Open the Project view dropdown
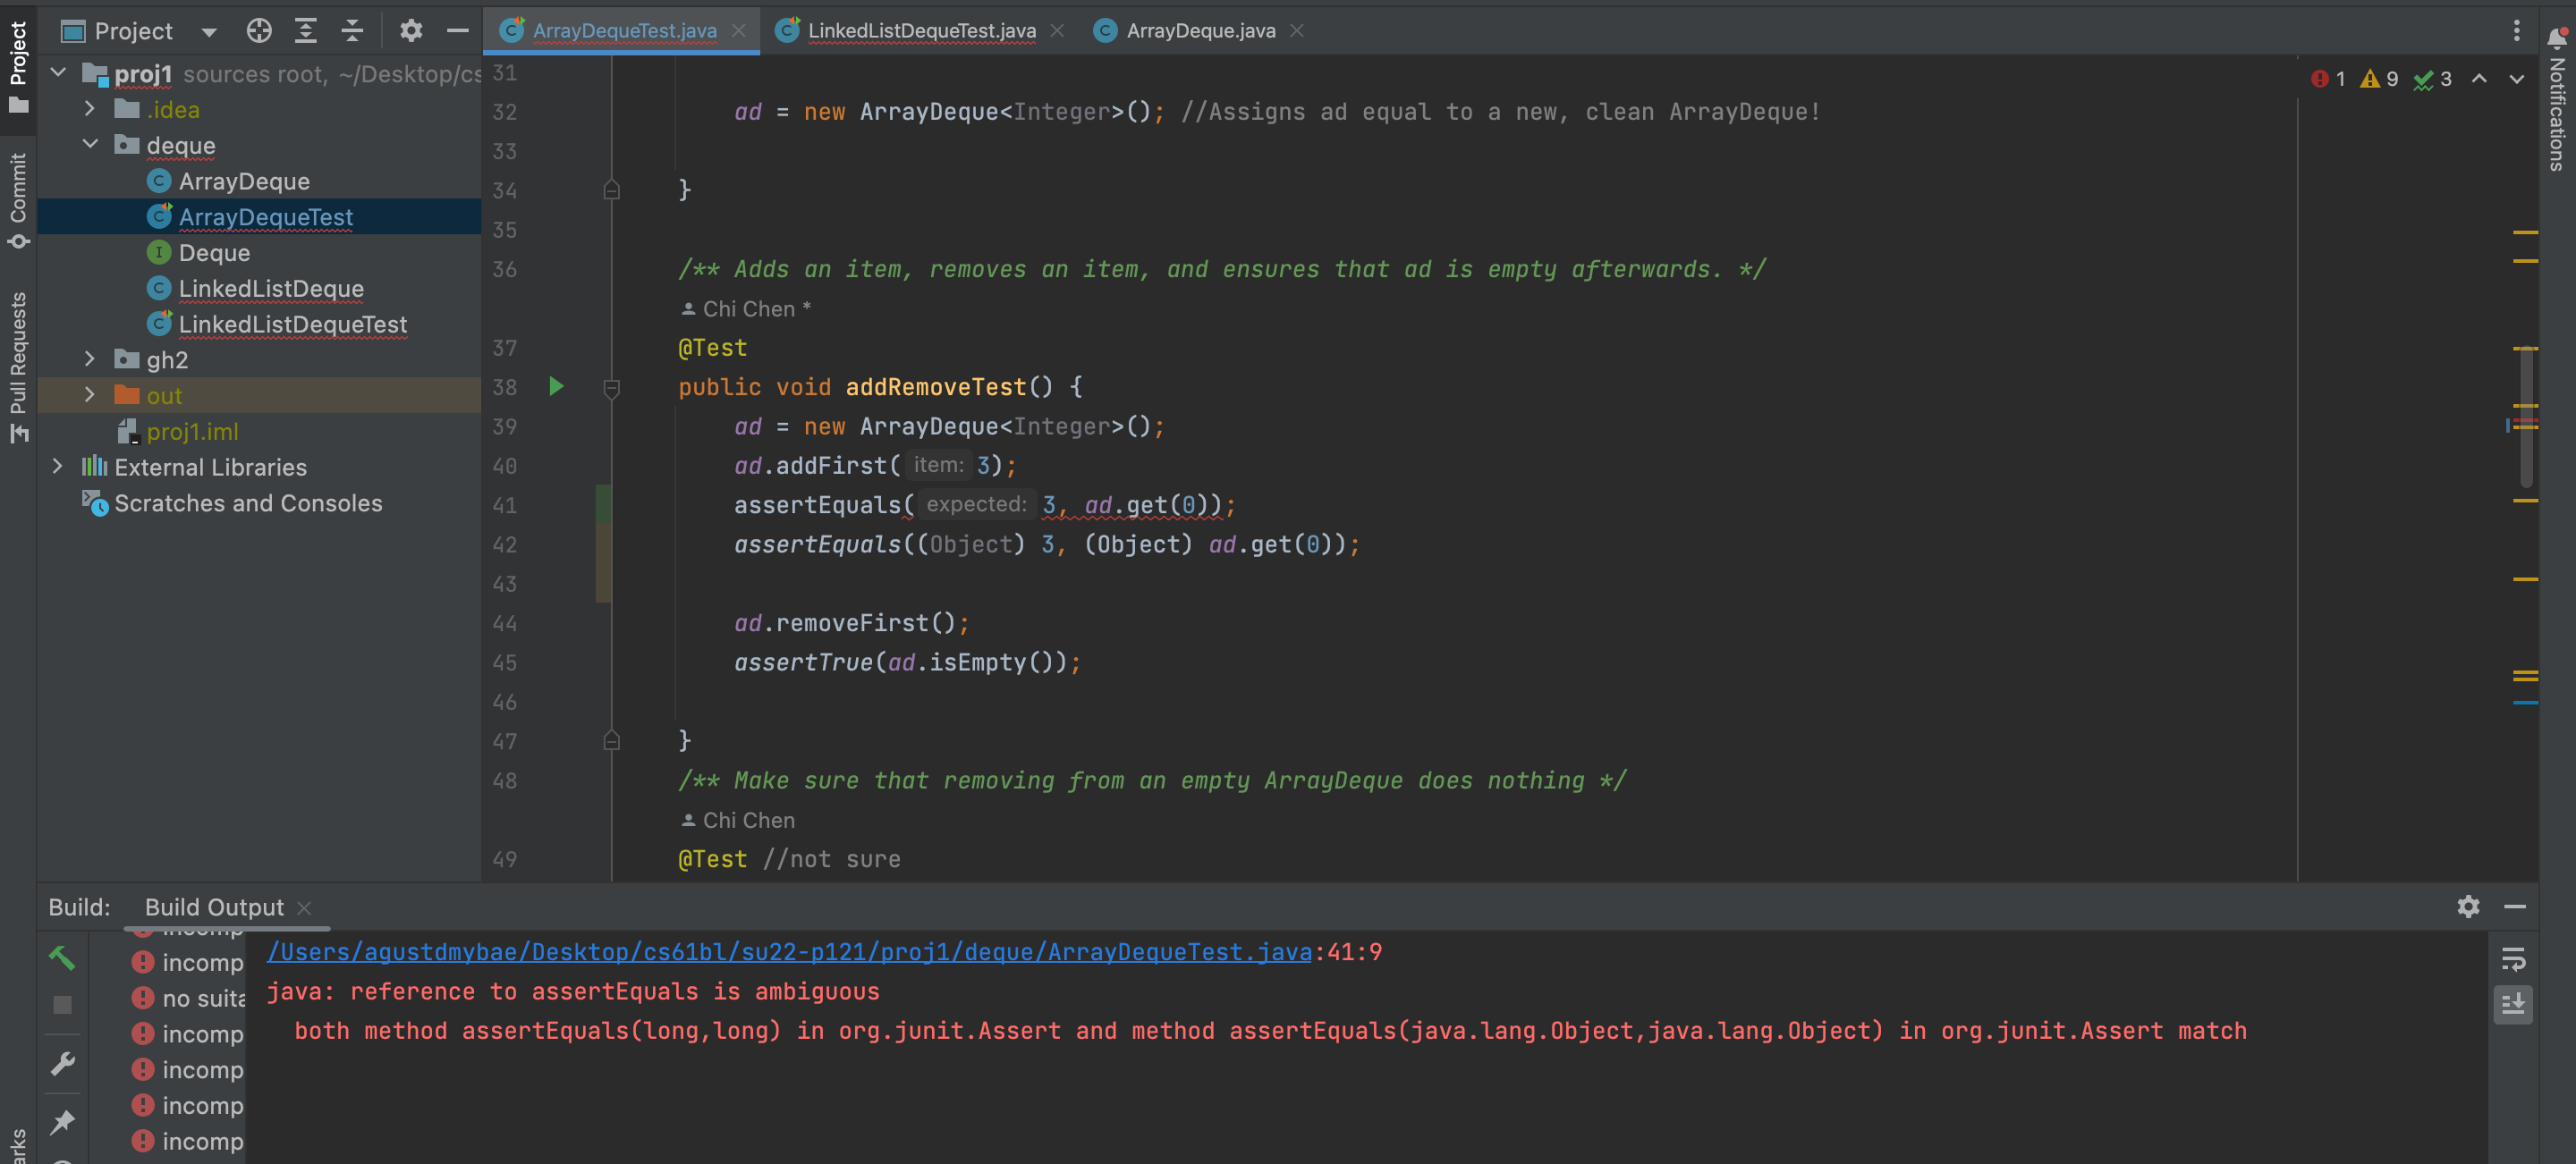Image resolution: width=2576 pixels, height=1164 pixels. 208,32
